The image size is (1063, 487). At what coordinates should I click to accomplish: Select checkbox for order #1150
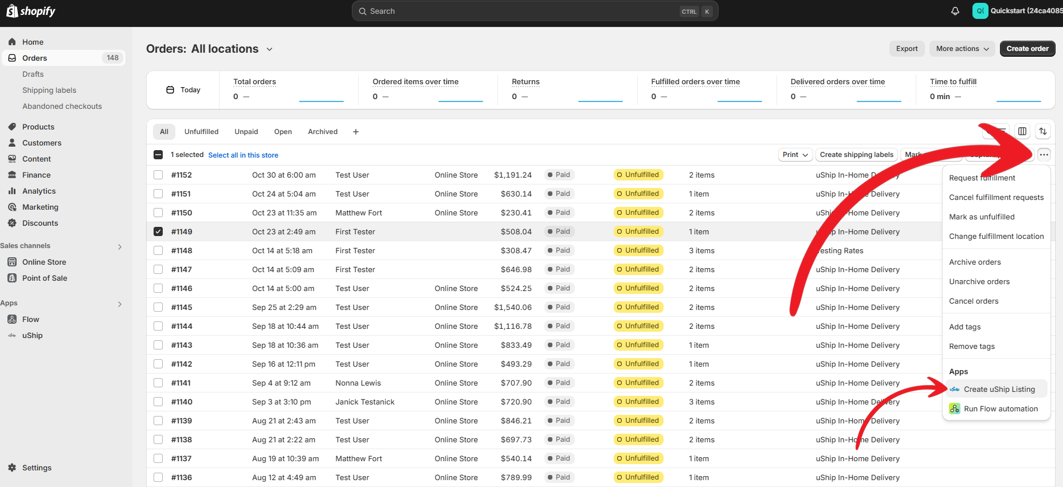(158, 213)
